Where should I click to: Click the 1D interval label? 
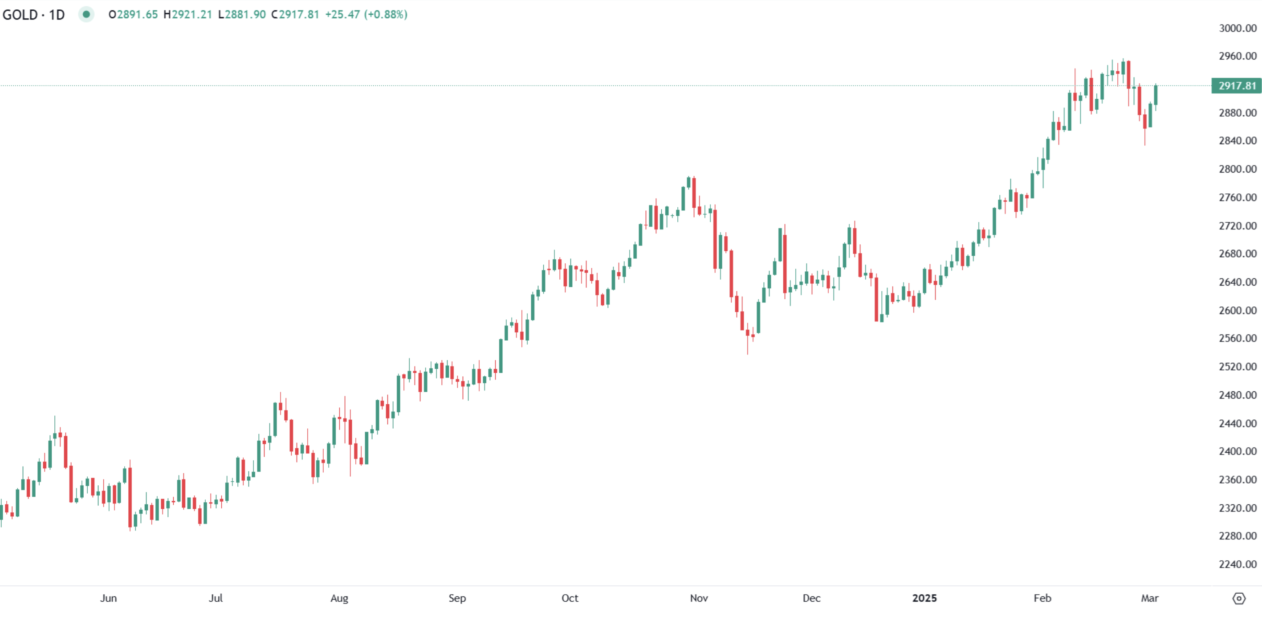57,15
